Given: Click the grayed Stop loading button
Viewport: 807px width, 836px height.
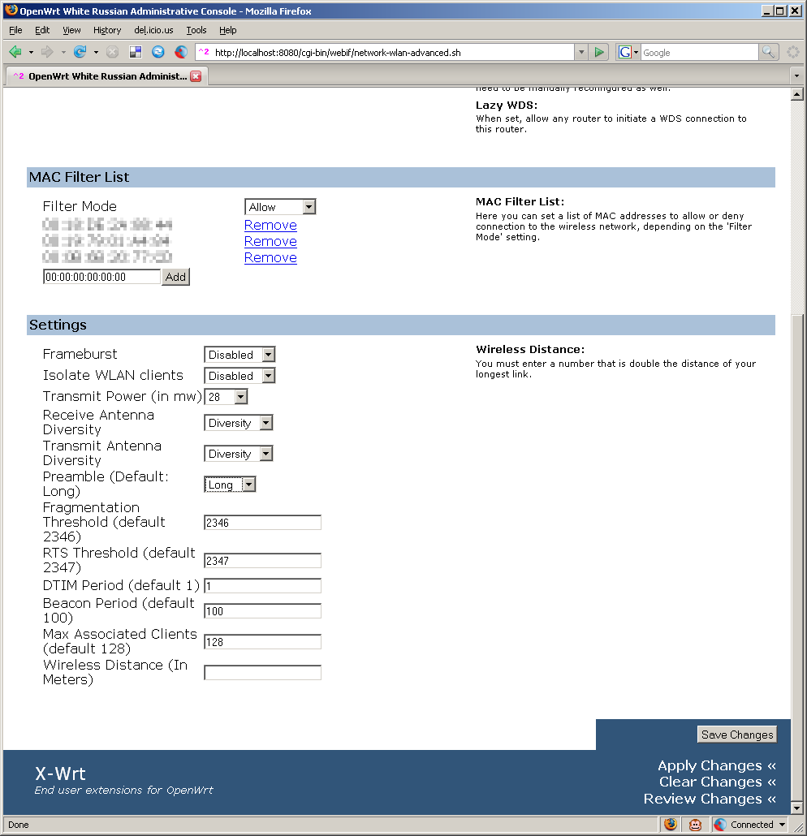Looking at the screenshot, I should pyautogui.click(x=113, y=52).
